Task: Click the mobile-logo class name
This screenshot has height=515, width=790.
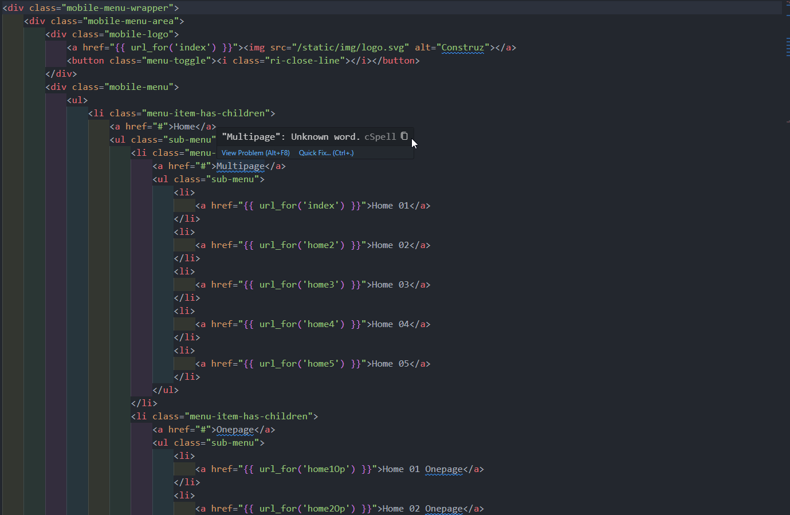Action: point(139,34)
